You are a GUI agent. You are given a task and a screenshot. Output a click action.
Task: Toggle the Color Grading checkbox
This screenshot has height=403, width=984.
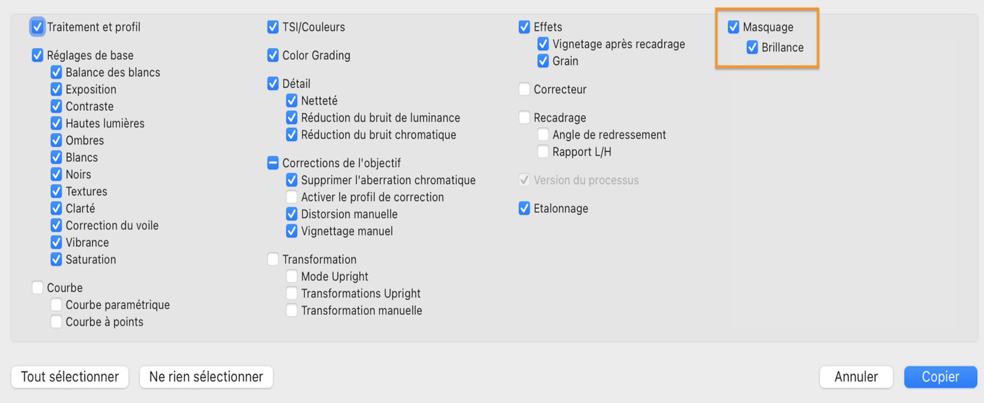[x=273, y=55]
